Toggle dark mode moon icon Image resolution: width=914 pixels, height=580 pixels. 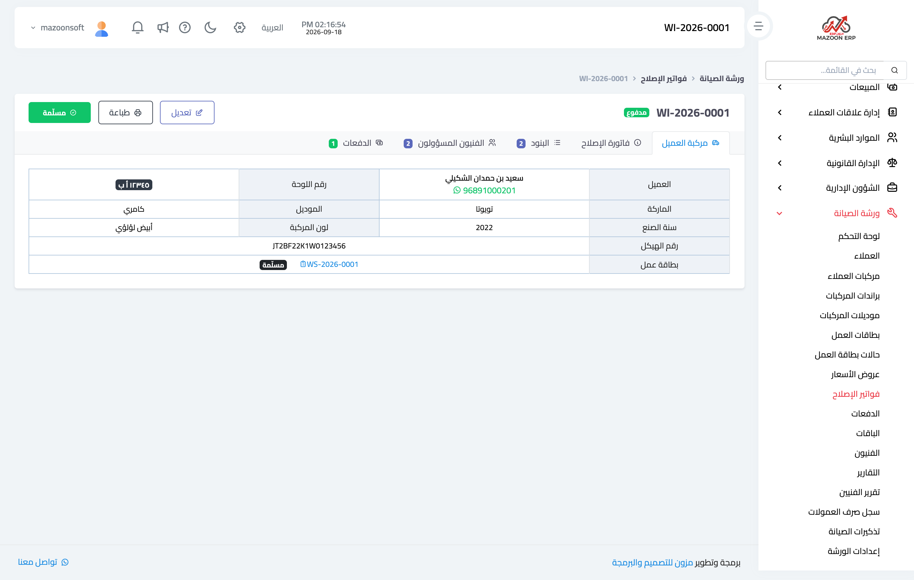210,27
